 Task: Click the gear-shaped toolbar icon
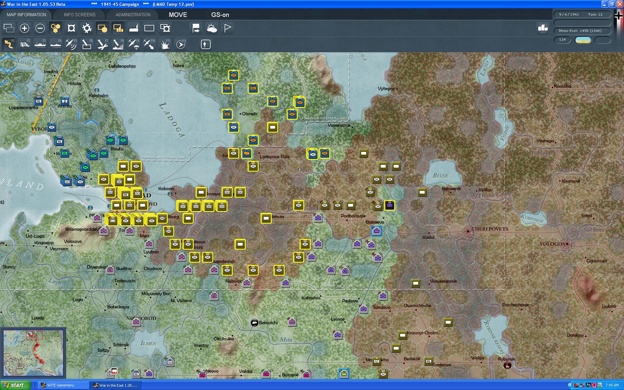pyautogui.click(x=87, y=28)
